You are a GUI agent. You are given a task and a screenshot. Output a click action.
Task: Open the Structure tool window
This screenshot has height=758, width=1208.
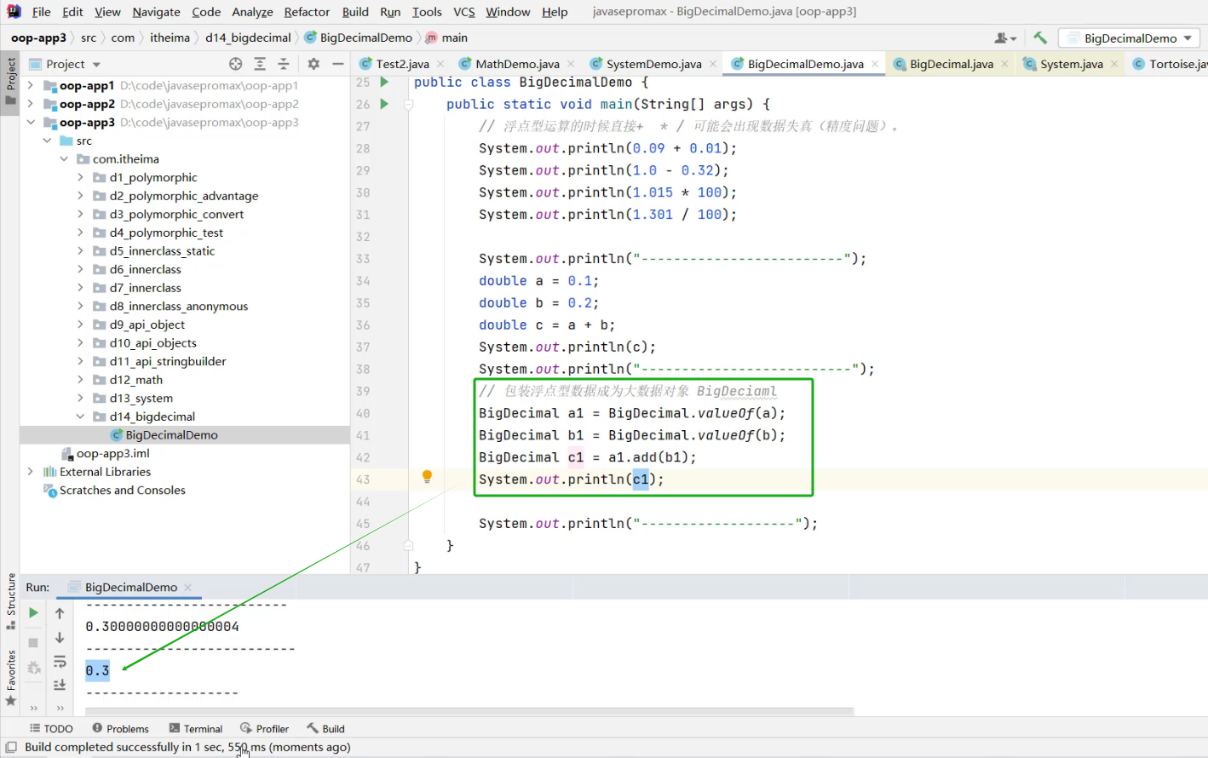tap(10, 601)
